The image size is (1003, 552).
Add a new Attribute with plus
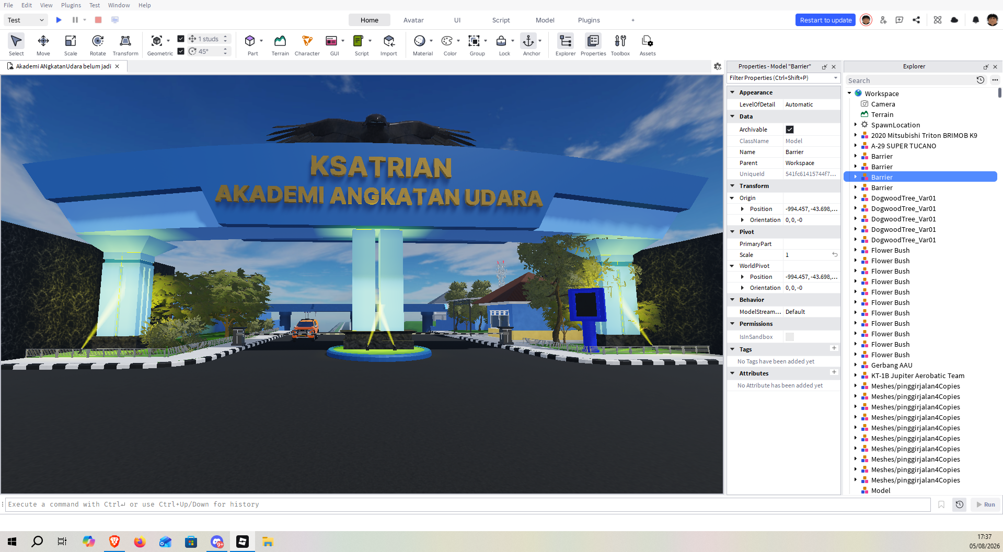pyautogui.click(x=834, y=372)
